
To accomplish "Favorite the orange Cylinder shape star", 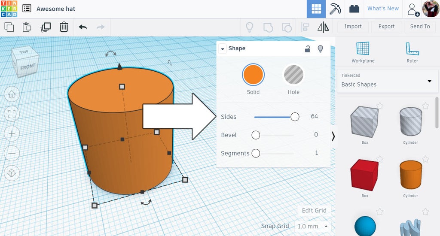I will 425,159.
